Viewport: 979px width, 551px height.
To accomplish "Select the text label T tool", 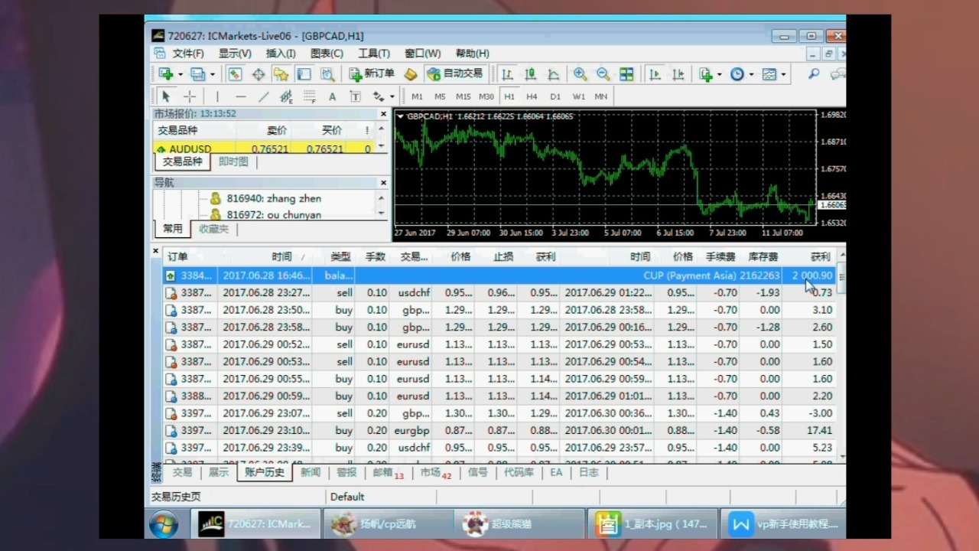I will pos(355,96).
